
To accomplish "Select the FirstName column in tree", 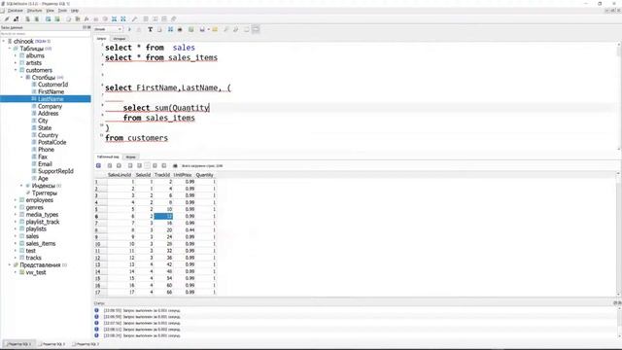I will tap(51, 91).
